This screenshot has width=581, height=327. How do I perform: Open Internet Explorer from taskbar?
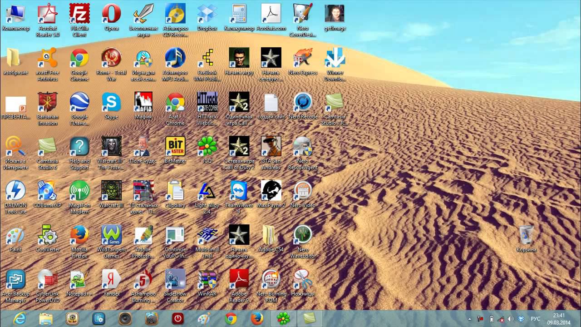[x=20, y=319]
